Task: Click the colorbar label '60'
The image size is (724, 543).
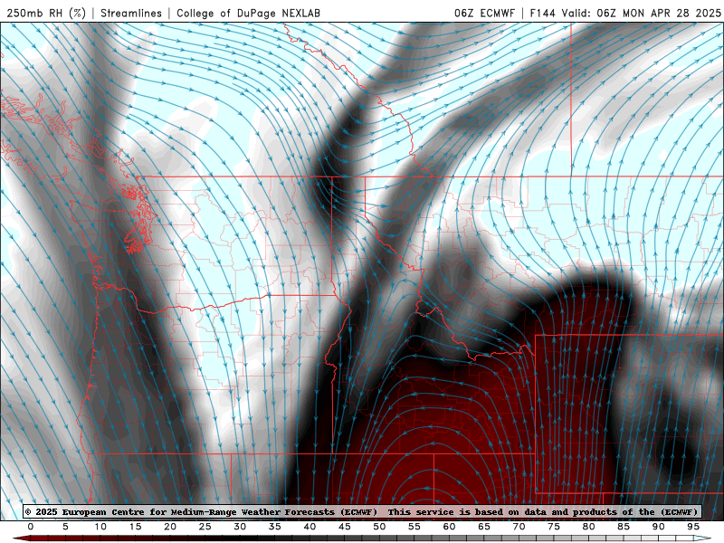Action: (x=449, y=527)
